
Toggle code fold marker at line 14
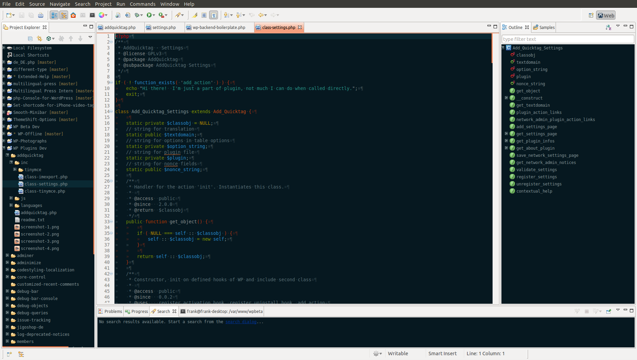coord(111,111)
